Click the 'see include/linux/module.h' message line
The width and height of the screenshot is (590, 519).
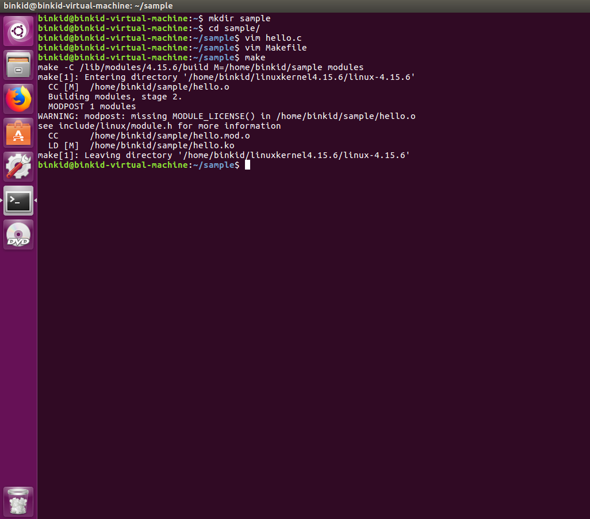(159, 126)
